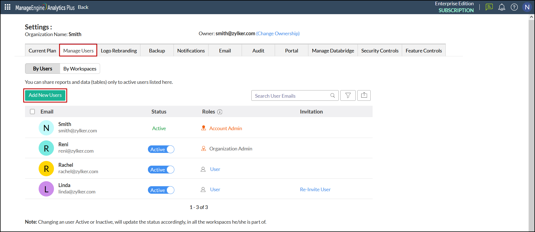
Task: Click the export users icon
Action: [x=364, y=95]
